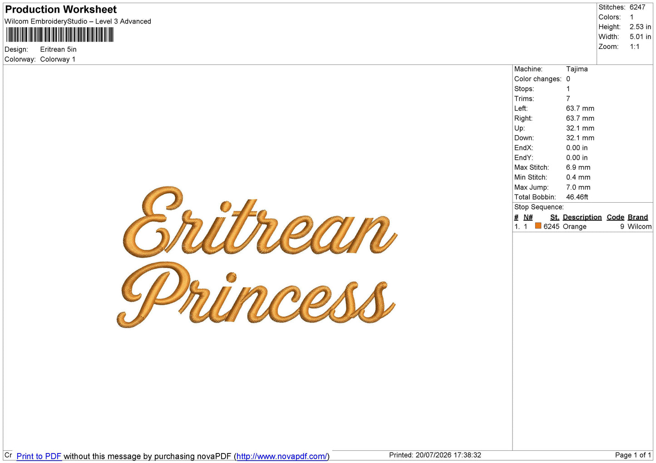This screenshot has height=463, width=656.
Task: Click the 'Printed: 20/07/2026 17:38:32' timestamp
Action: [x=435, y=455]
